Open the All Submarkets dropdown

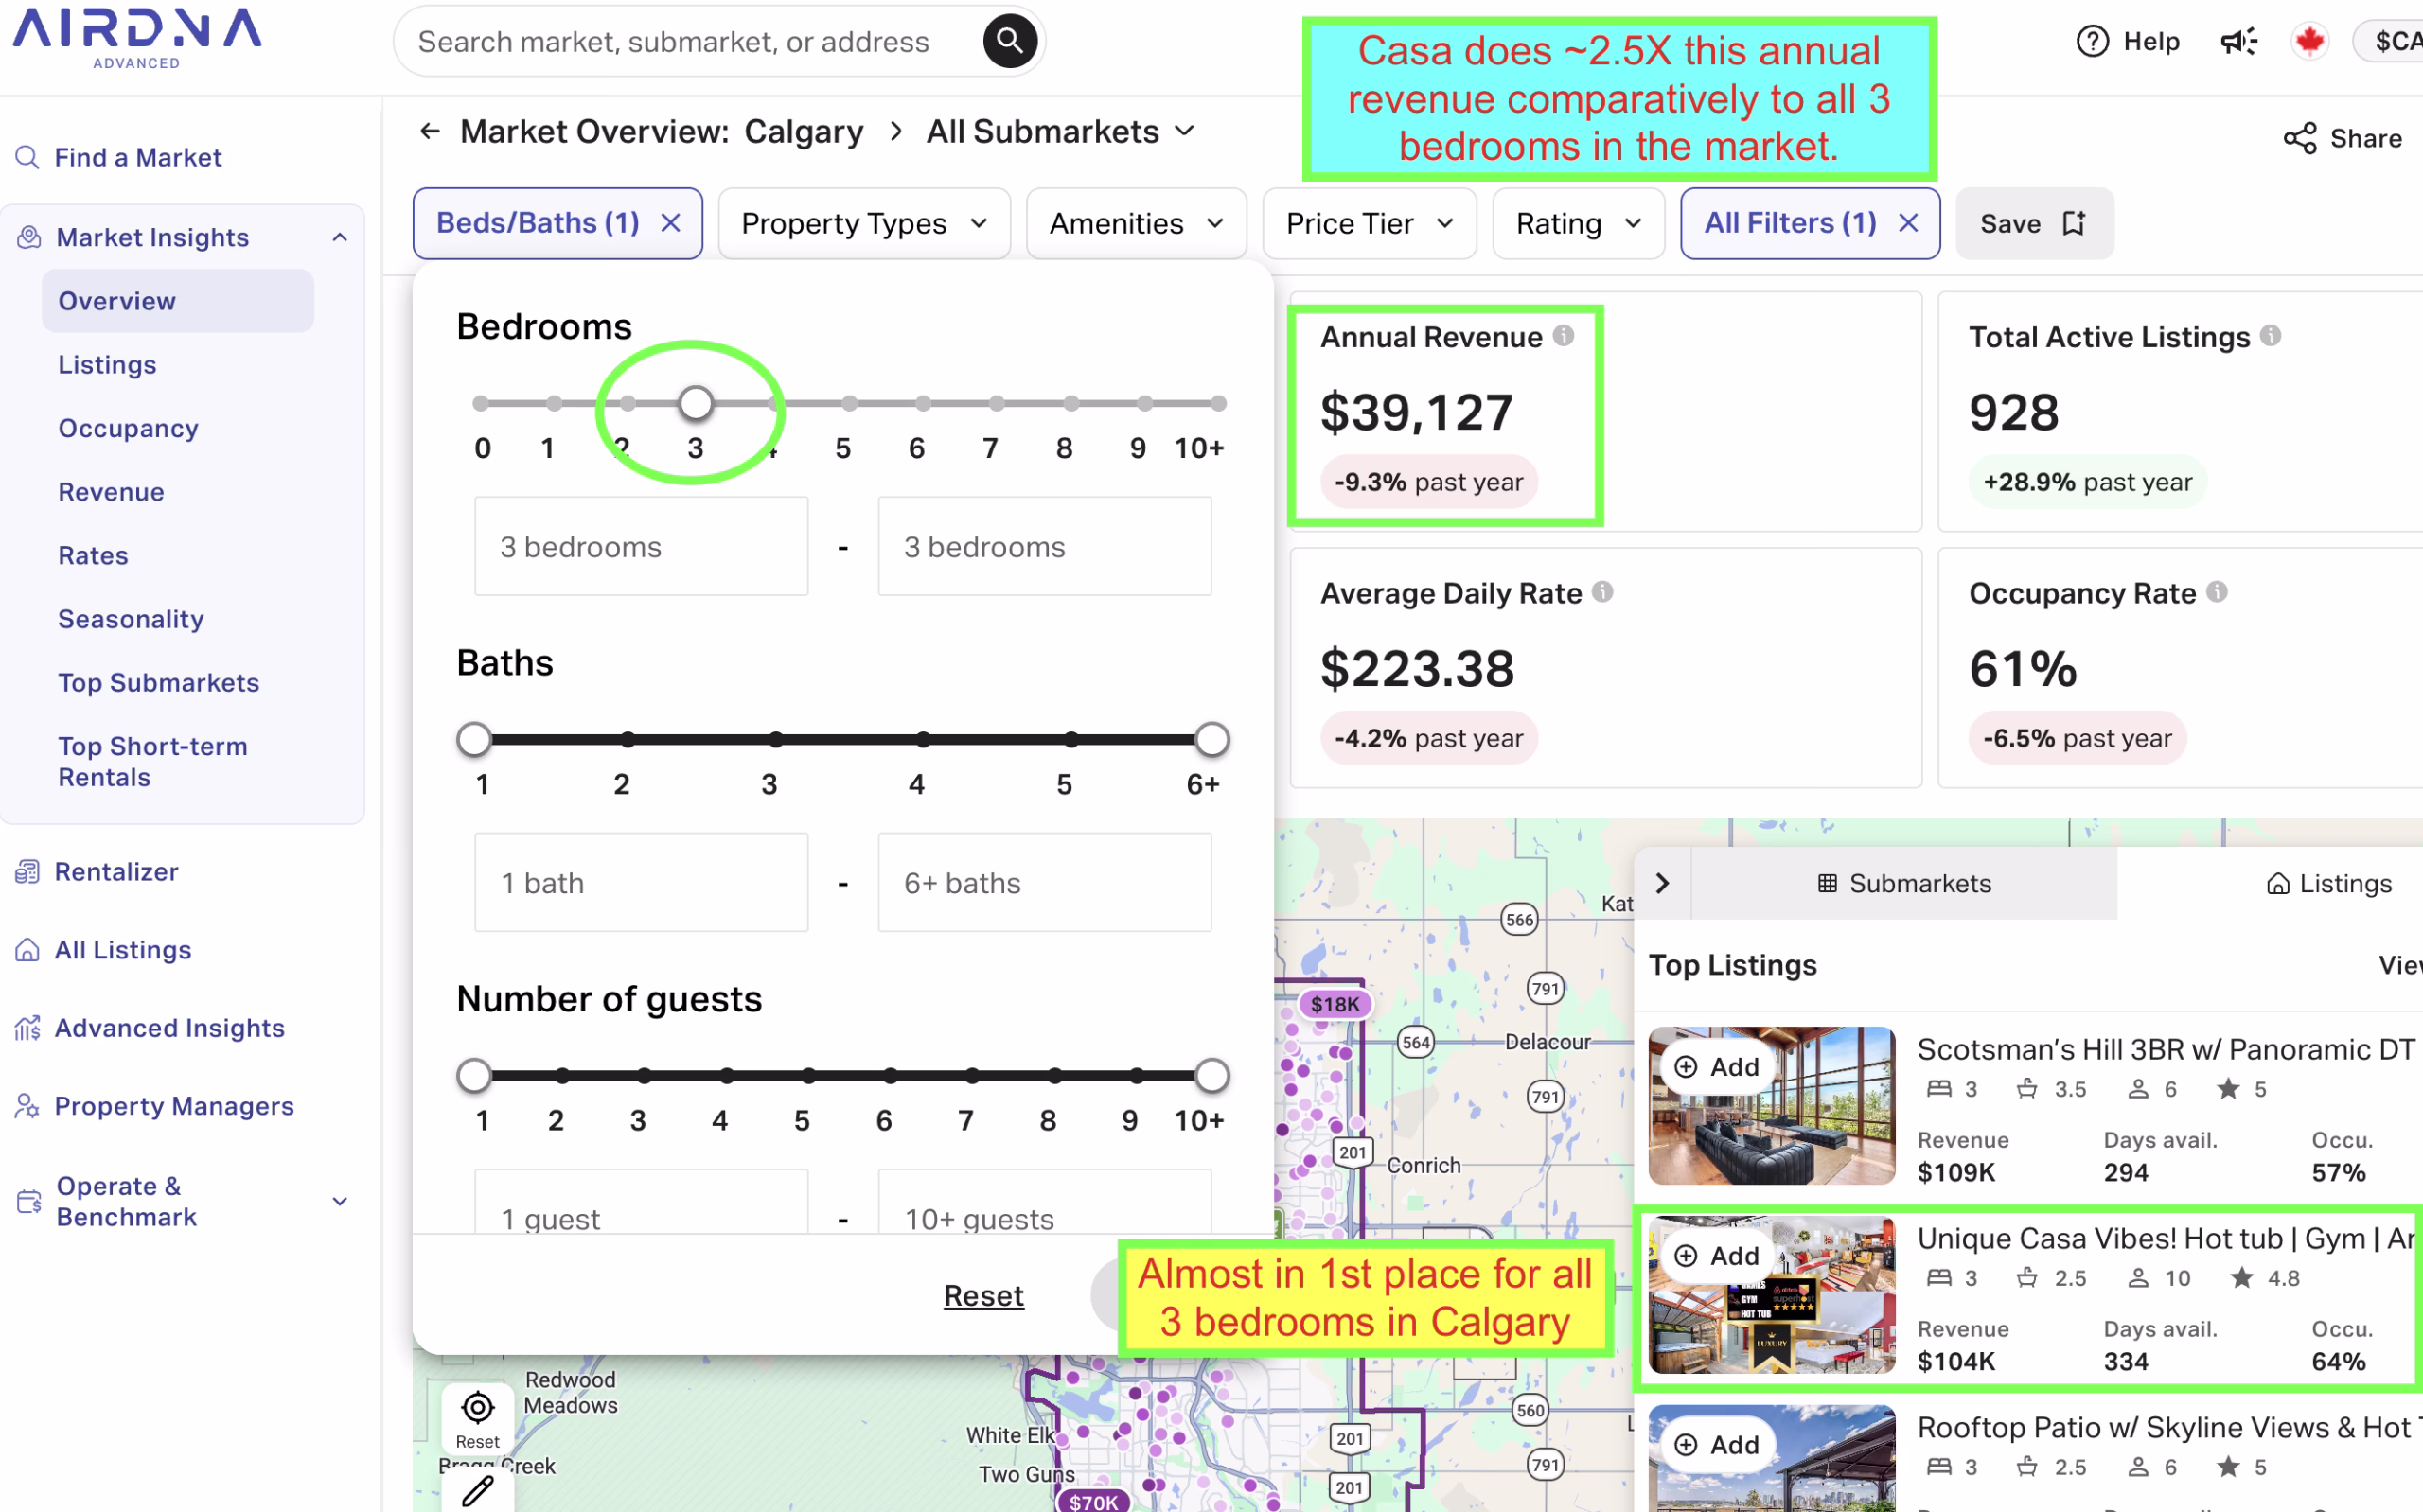(x=1060, y=131)
